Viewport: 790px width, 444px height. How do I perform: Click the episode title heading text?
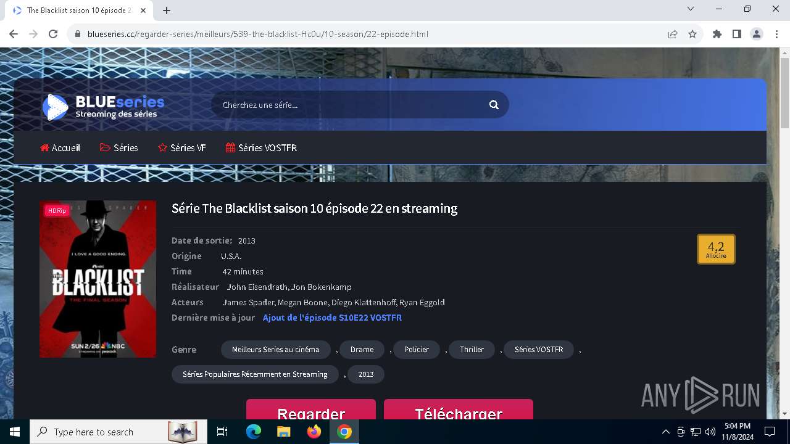tap(314, 208)
